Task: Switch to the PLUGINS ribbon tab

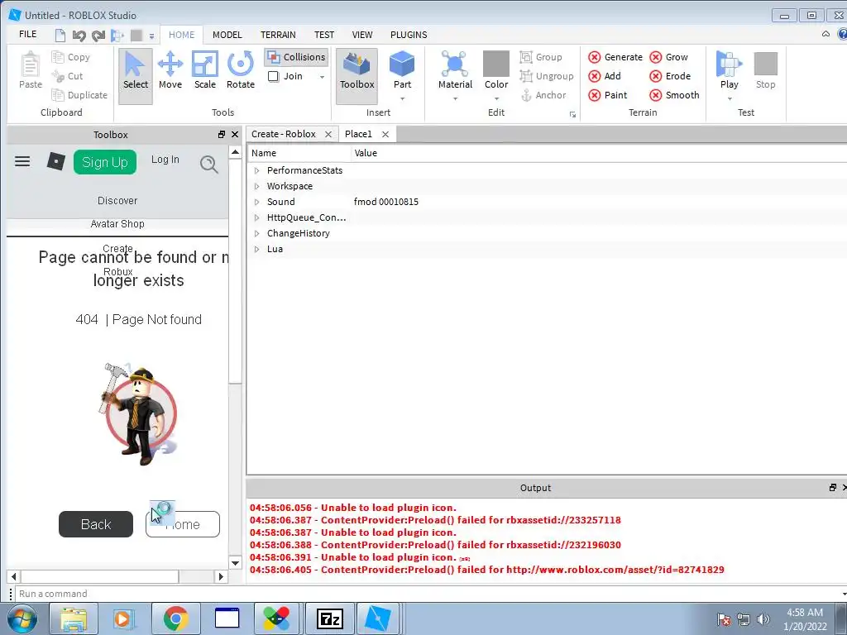Action: pos(409,35)
